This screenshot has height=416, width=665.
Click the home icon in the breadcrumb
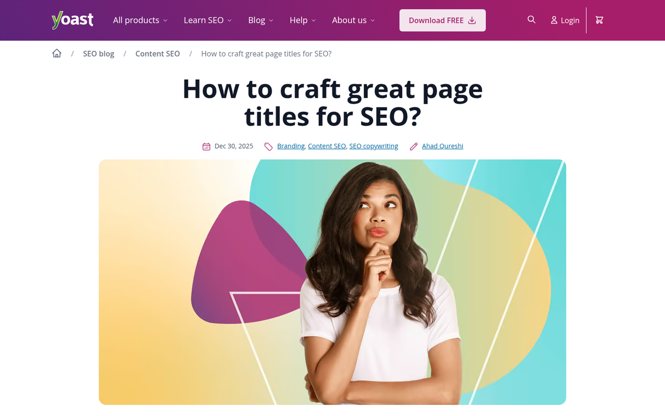click(57, 53)
